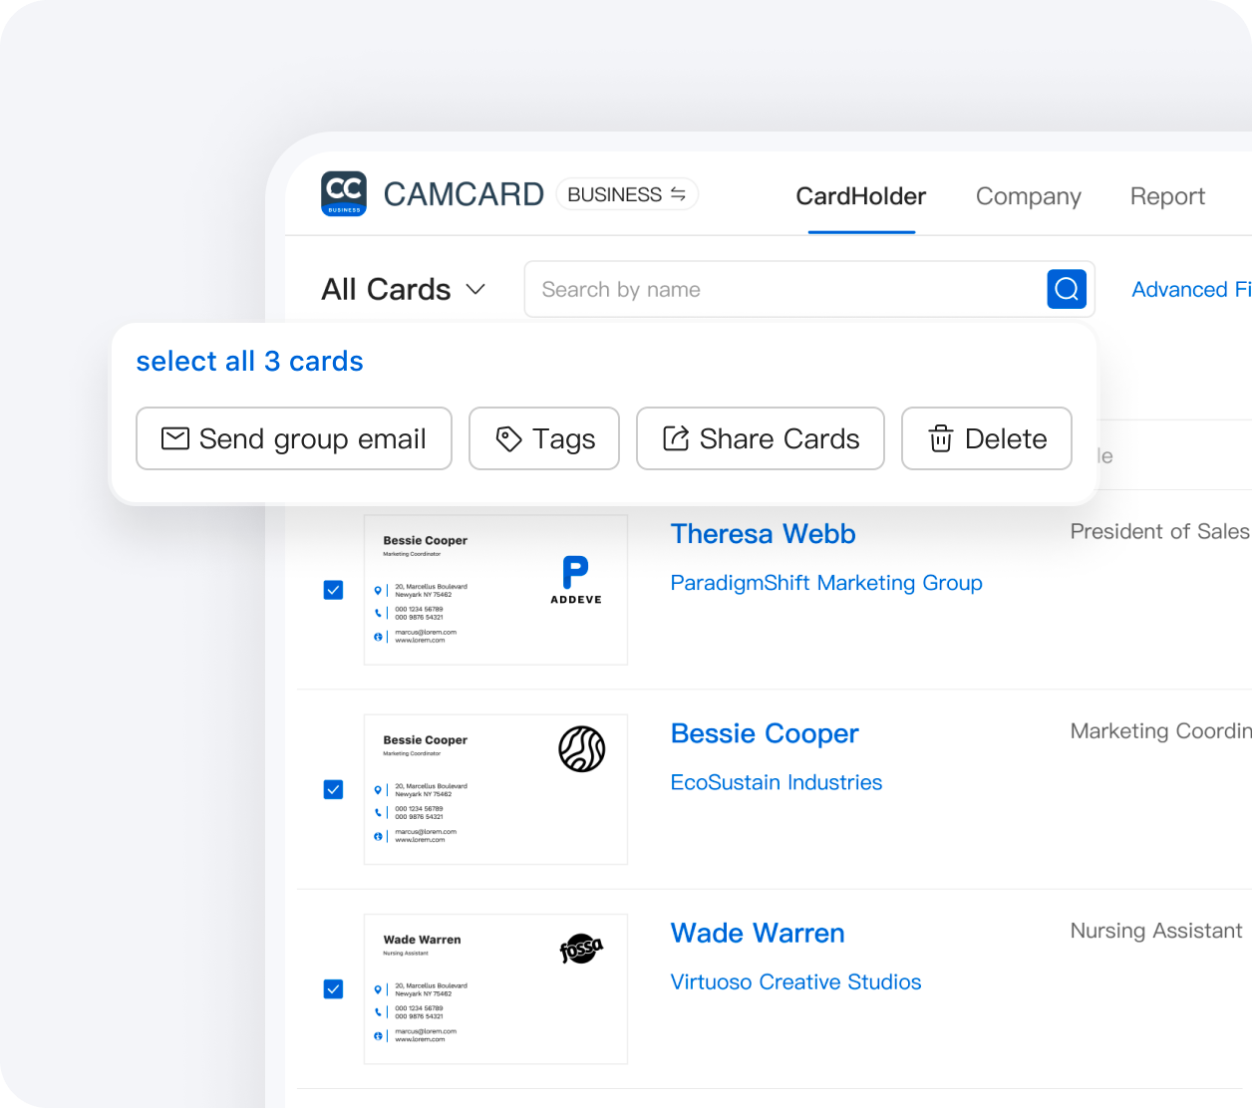Open the Report tab
The height and width of the screenshot is (1108, 1252).
coord(1167,196)
